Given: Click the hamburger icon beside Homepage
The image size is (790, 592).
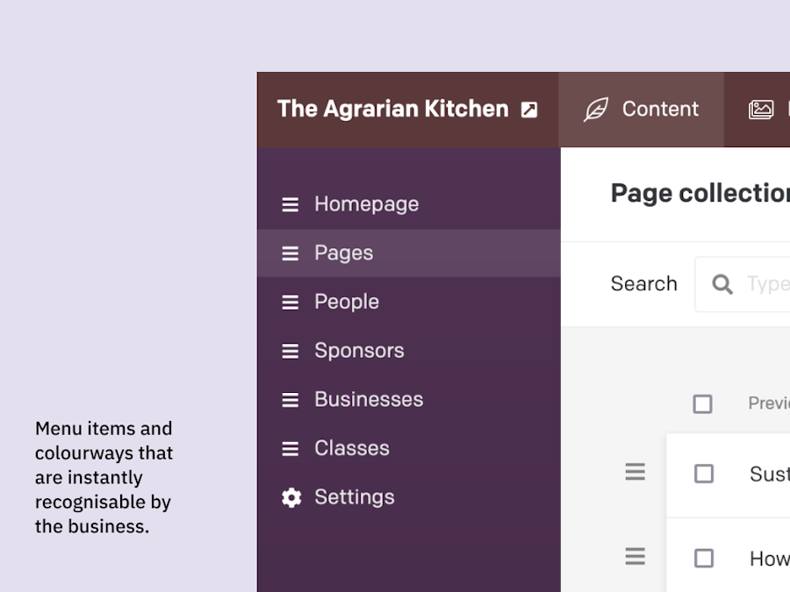Looking at the screenshot, I should (291, 205).
